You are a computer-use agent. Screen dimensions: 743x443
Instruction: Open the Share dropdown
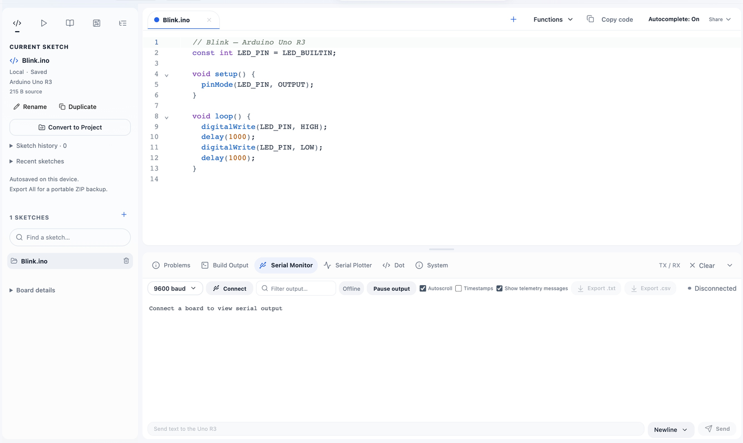(x=720, y=19)
